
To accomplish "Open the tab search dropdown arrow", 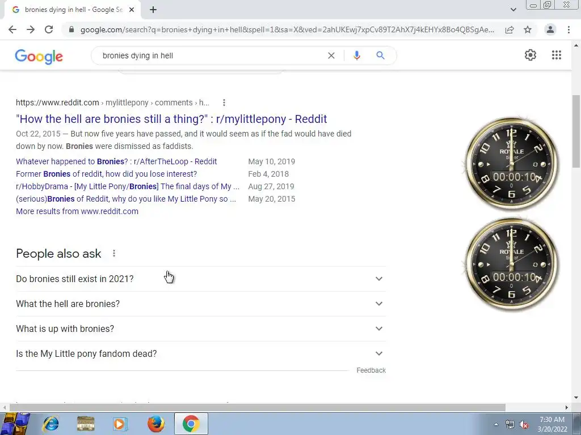I will 513,10.
